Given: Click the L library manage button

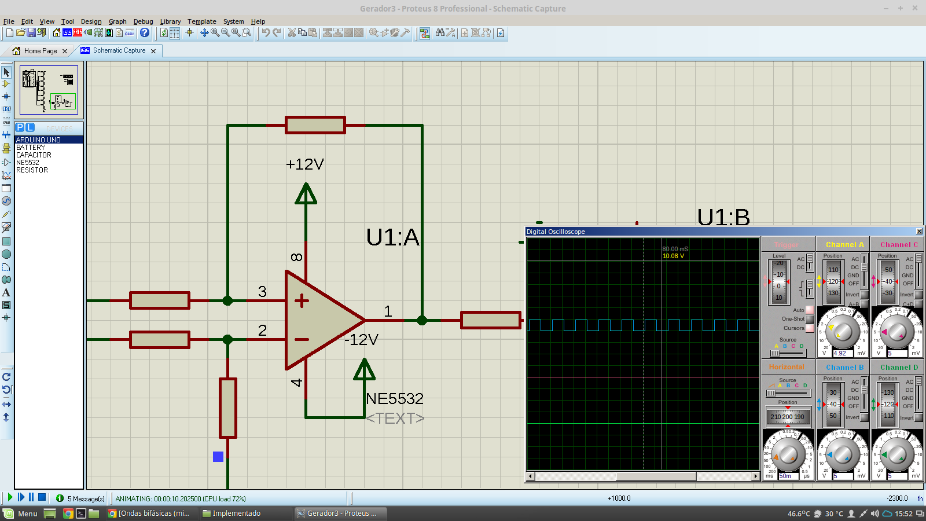Looking at the screenshot, I should [x=30, y=127].
